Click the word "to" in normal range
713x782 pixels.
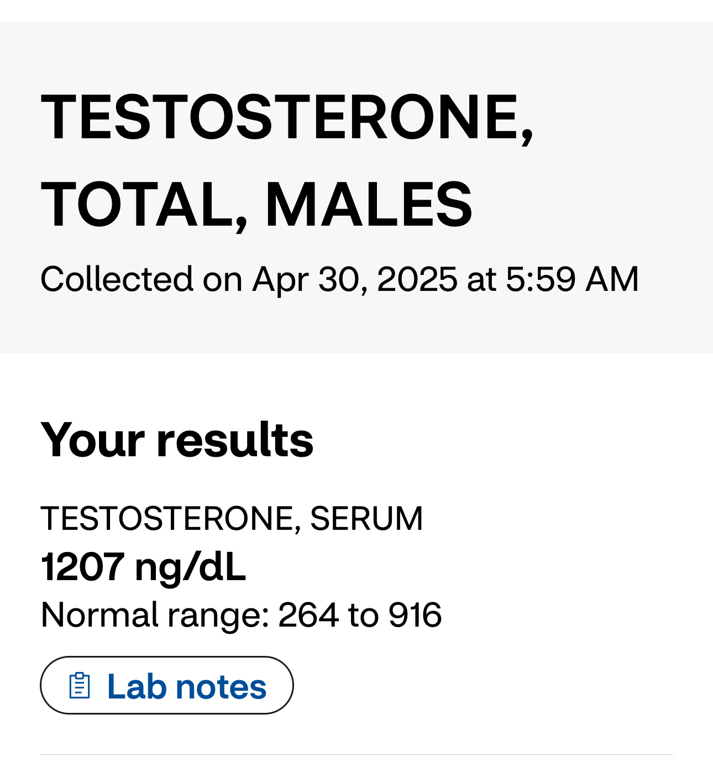pos(364,616)
